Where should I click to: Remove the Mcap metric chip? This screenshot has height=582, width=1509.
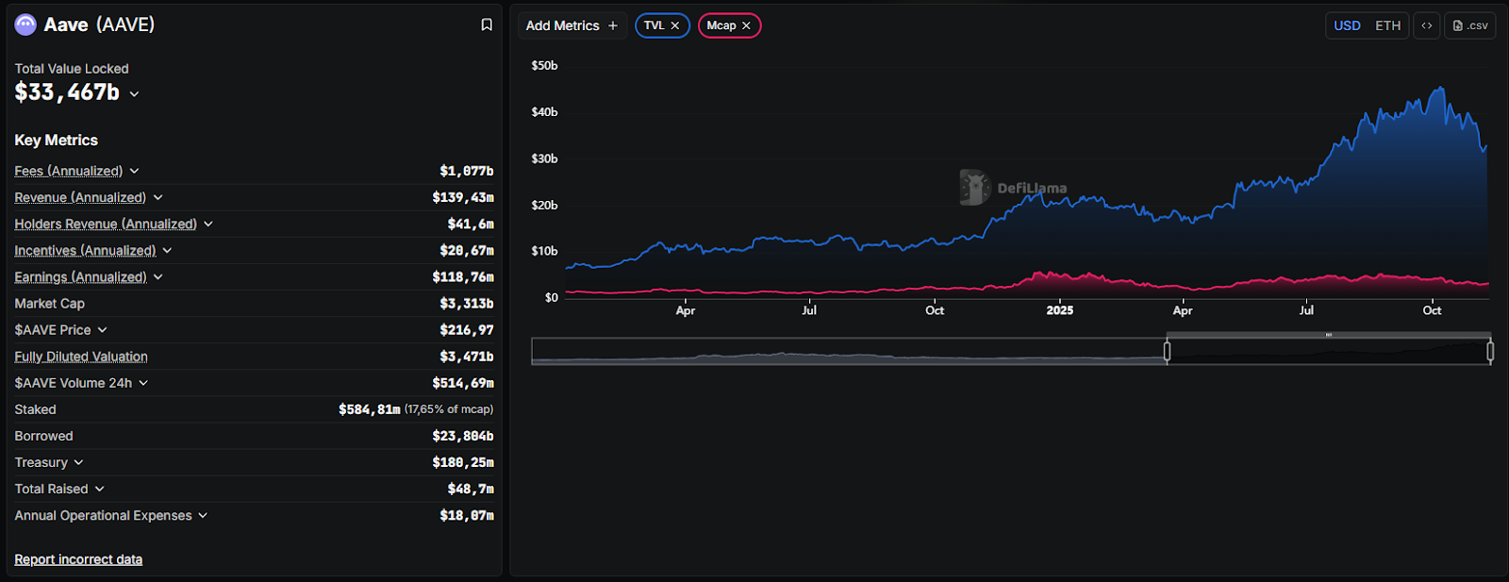[x=746, y=25]
